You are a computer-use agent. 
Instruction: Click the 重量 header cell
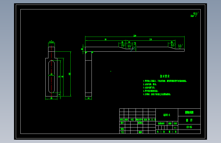[170, 123]
